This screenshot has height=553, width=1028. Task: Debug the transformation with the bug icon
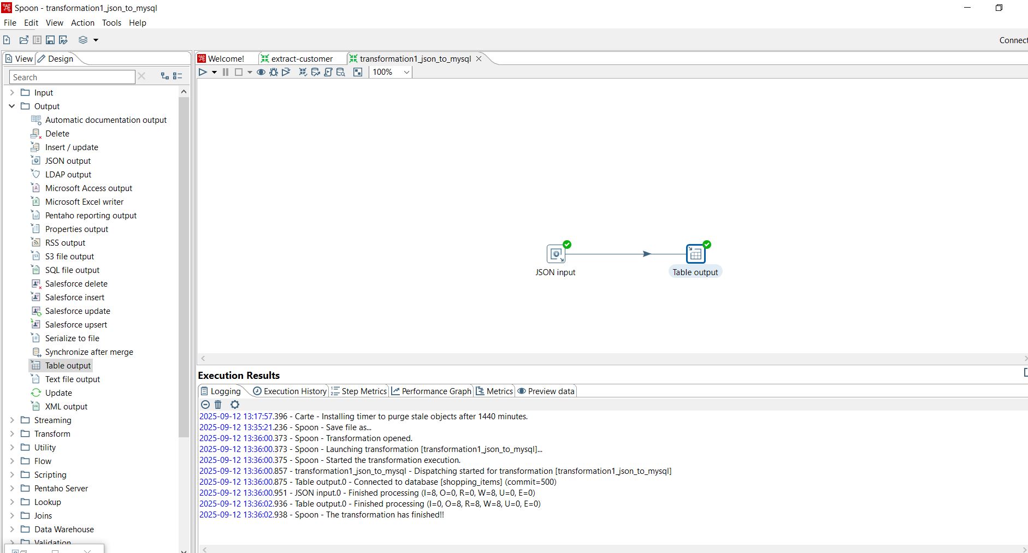click(x=274, y=72)
